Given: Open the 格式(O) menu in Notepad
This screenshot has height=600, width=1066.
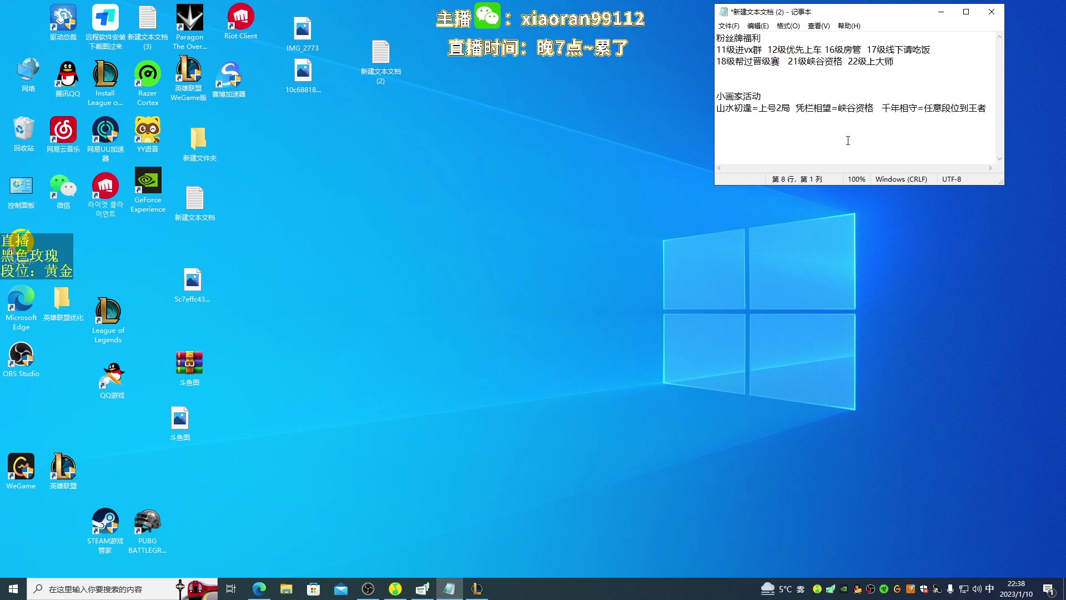Looking at the screenshot, I should pos(788,26).
